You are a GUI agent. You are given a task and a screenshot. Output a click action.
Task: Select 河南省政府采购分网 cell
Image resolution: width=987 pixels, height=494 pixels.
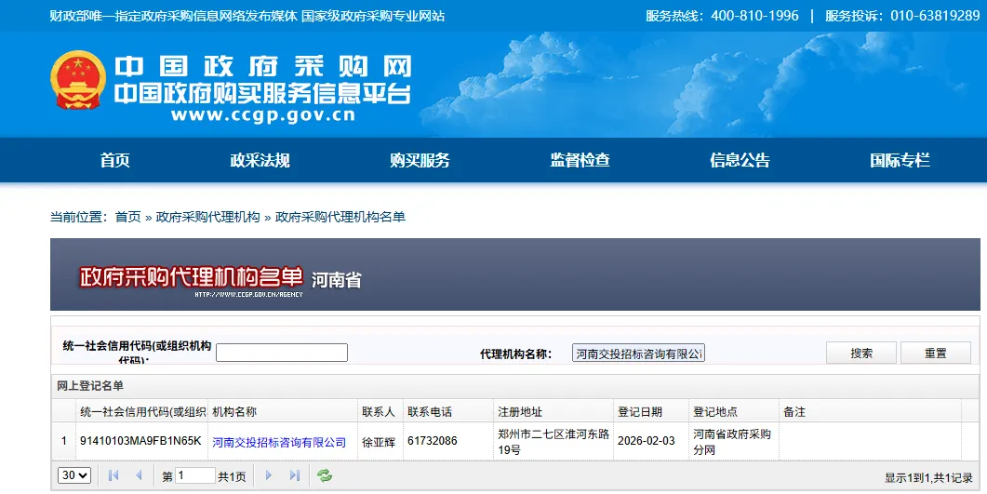point(732,442)
